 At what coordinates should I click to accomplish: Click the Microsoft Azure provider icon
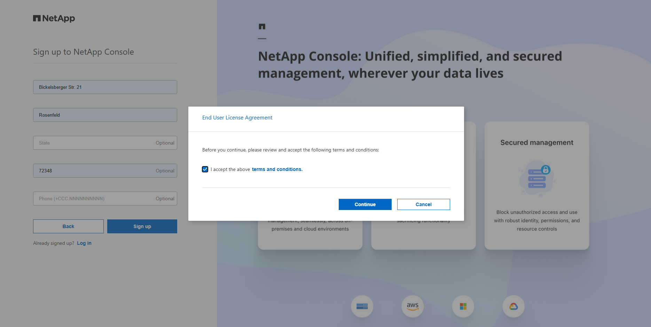point(463,306)
